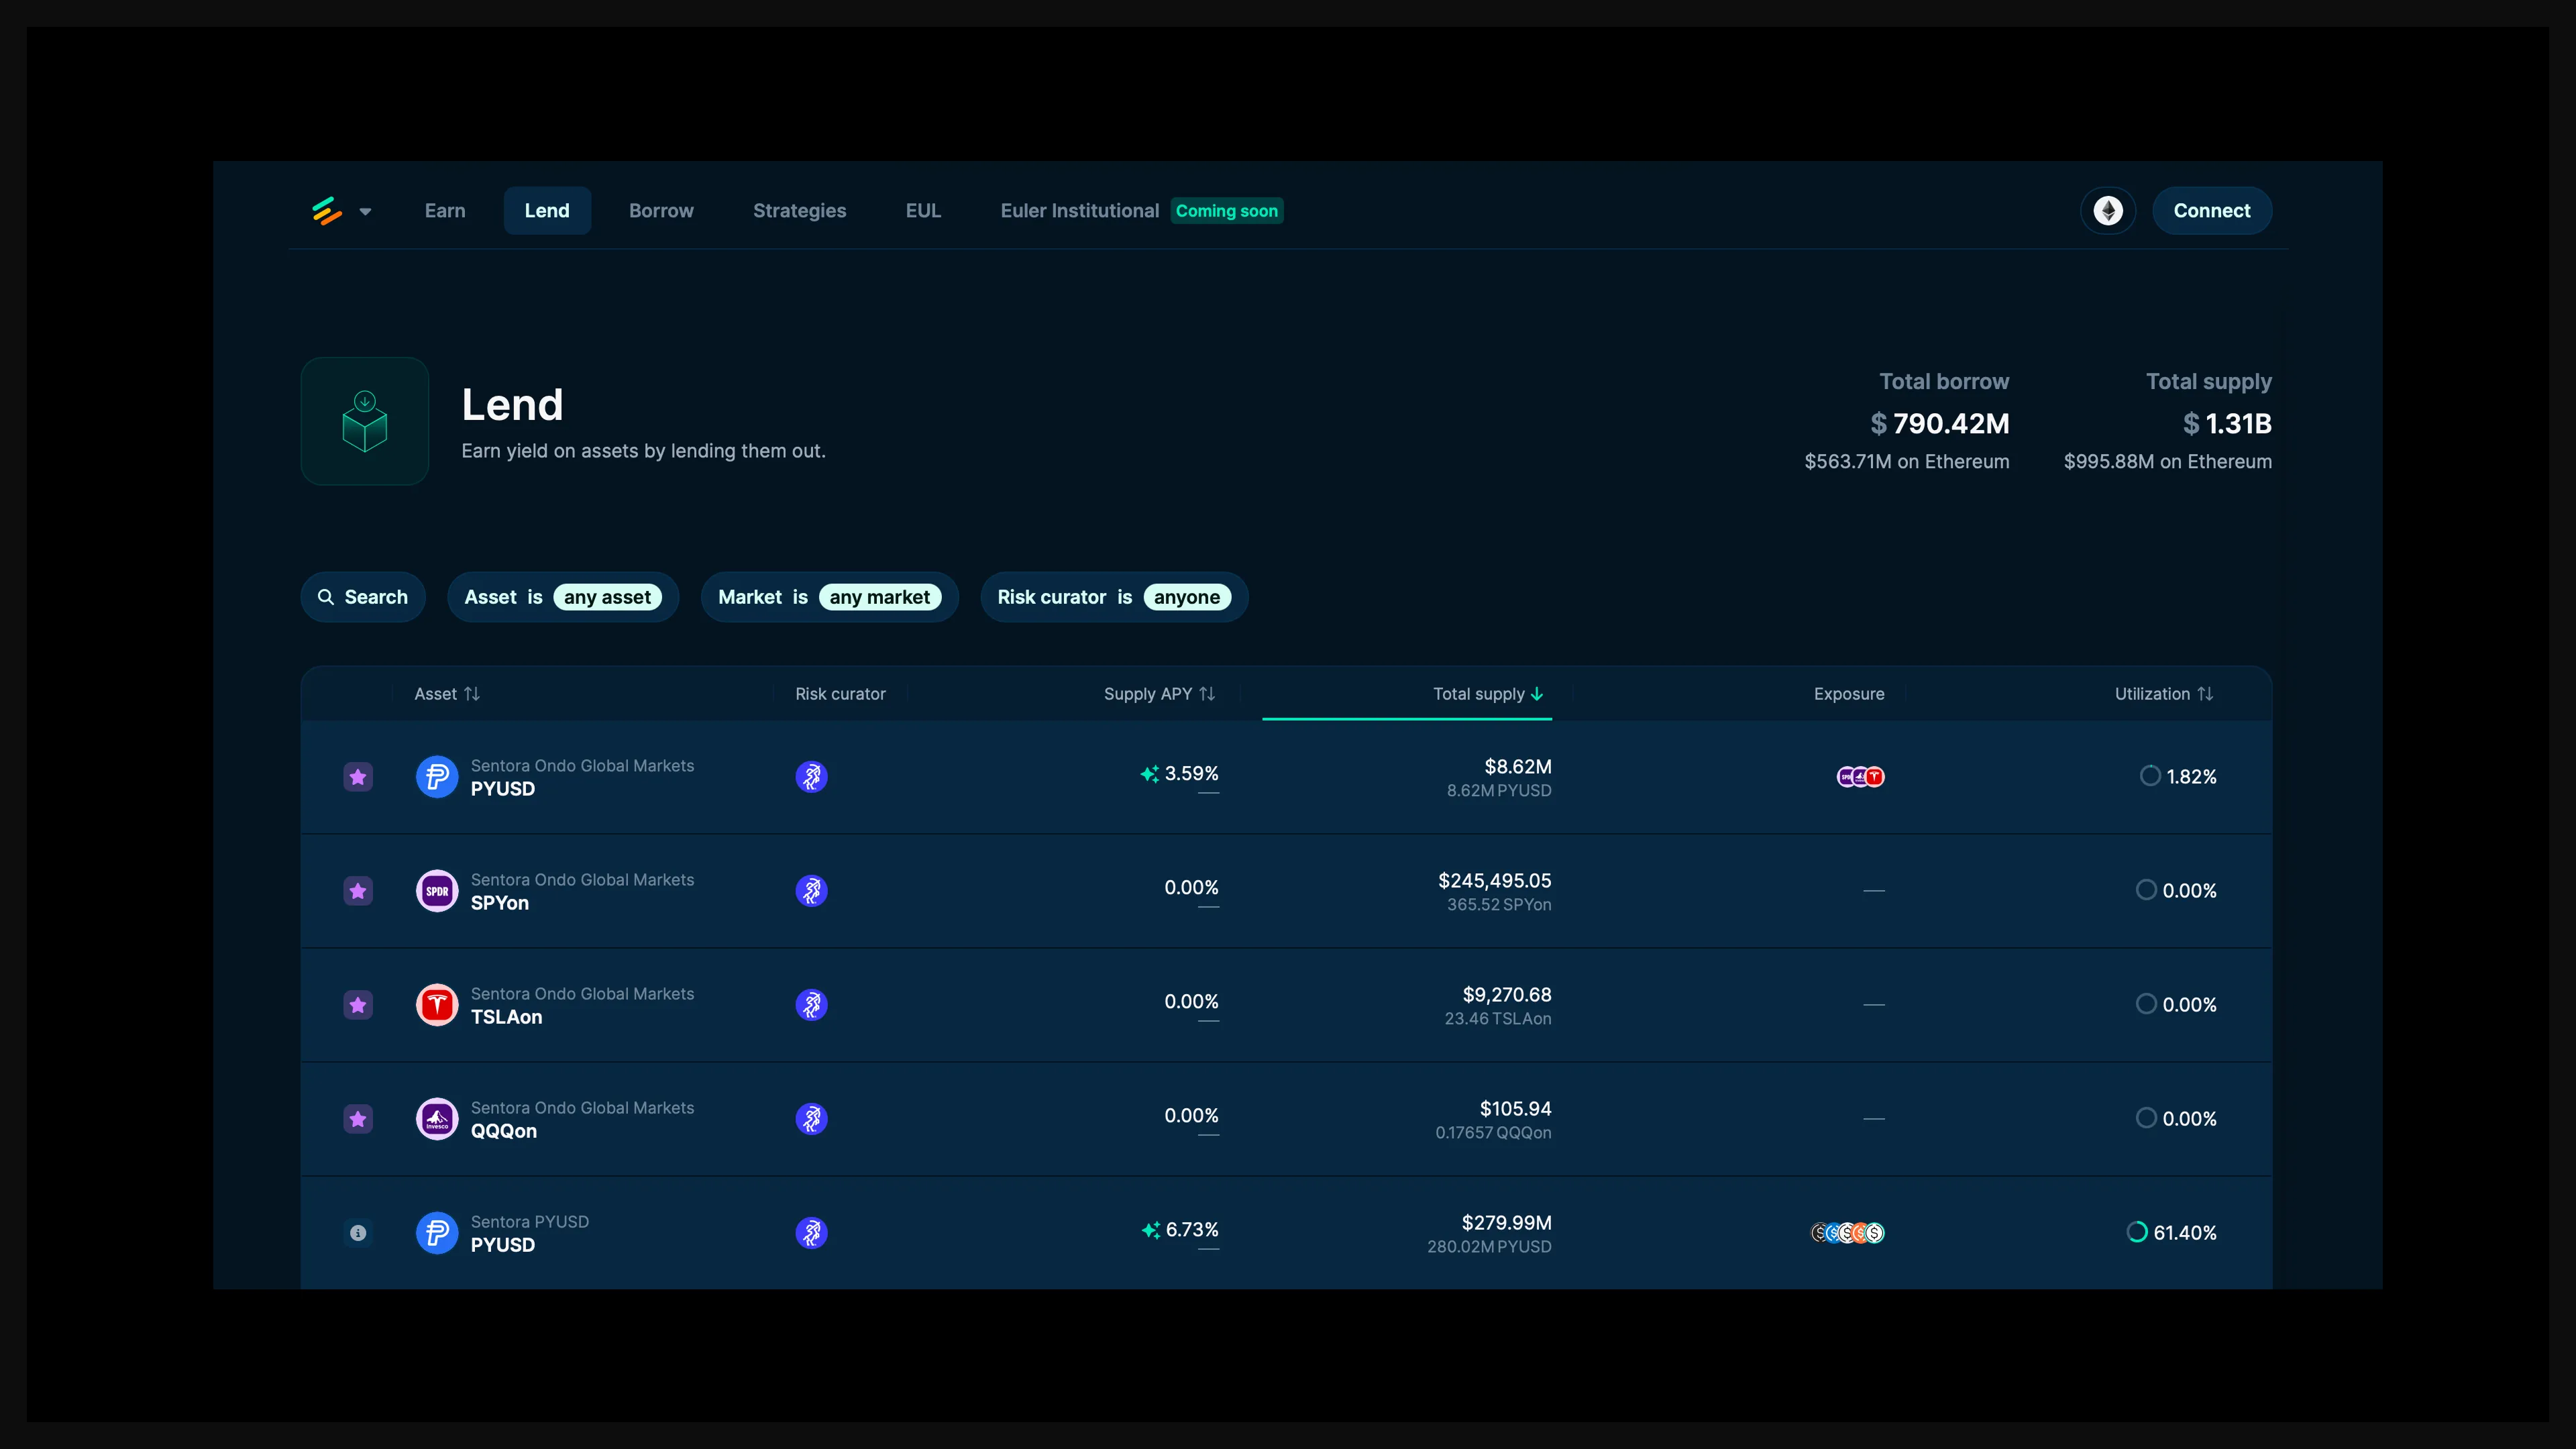Click the Search button
The width and height of the screenshot is (2576, 1449).
coord(363,597)
